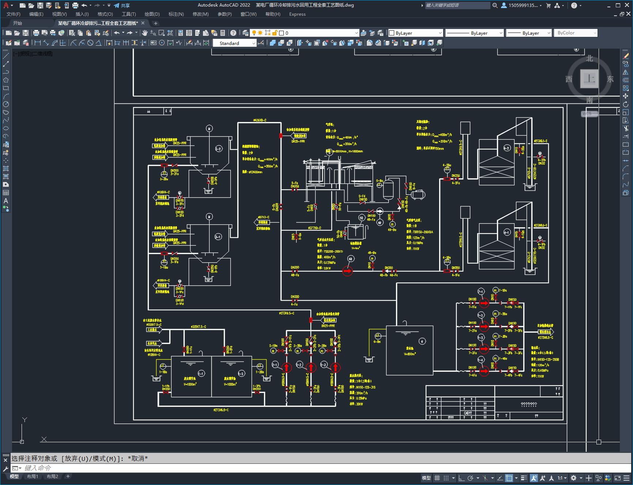Toggle Ortho mode in status bar

[461, 478]
